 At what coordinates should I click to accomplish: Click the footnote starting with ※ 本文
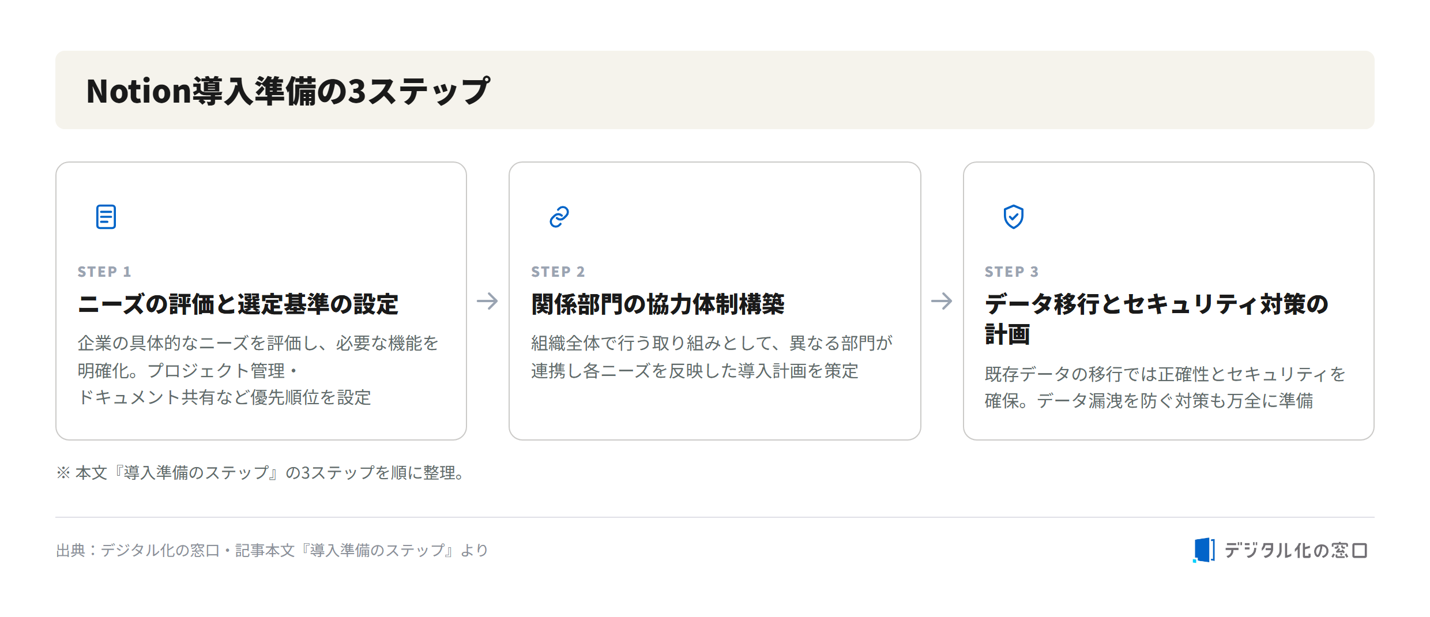coord(261,473)
